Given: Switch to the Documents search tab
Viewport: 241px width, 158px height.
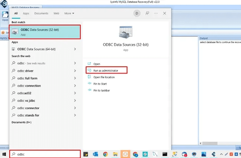Looking at the screenshot, I should point(41,13).
